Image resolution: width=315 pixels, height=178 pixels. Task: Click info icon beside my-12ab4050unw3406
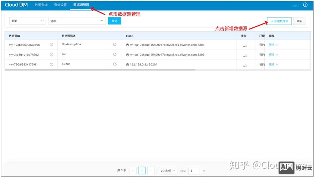pos(51,45)
